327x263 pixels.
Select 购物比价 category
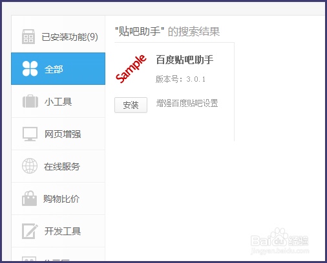58,199
